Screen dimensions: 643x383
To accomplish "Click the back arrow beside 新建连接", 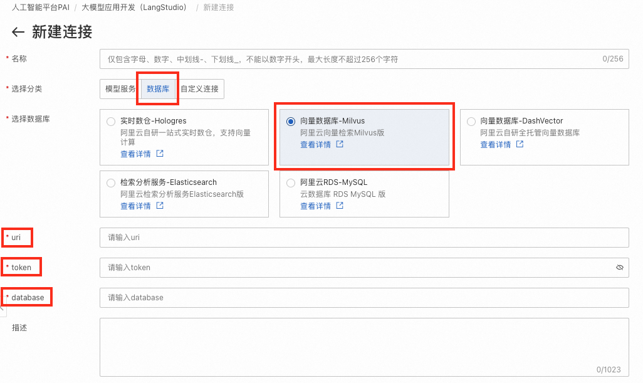I will tap(18, 31).
